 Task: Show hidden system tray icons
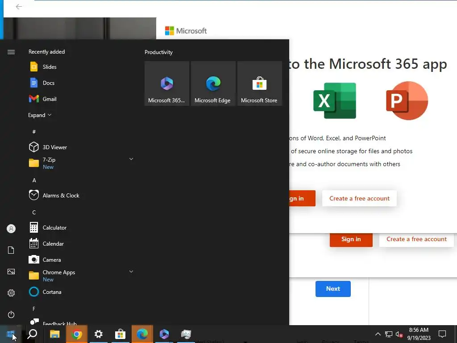[378, 334]
